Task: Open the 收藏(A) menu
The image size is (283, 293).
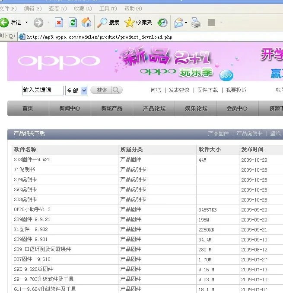Action: pyautogui.click(x=83, y=9)
